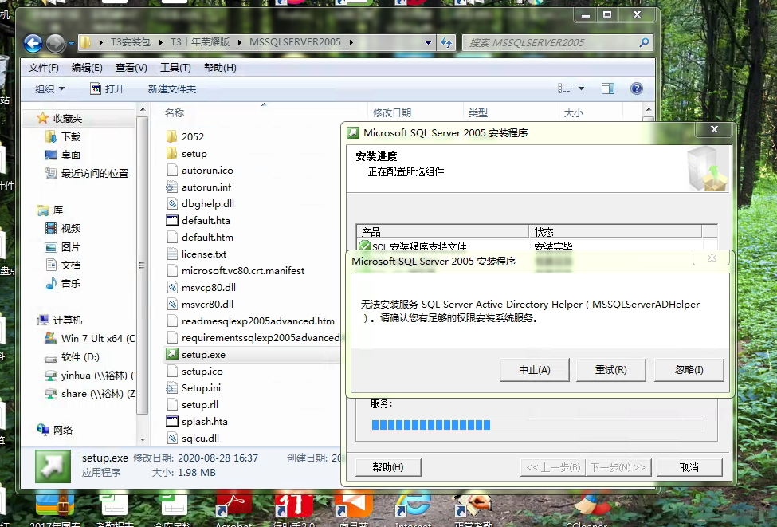This screenshot has width=777, height=527.
Task: Select 库 in navigation pane
Action: (x=58, y=210)
